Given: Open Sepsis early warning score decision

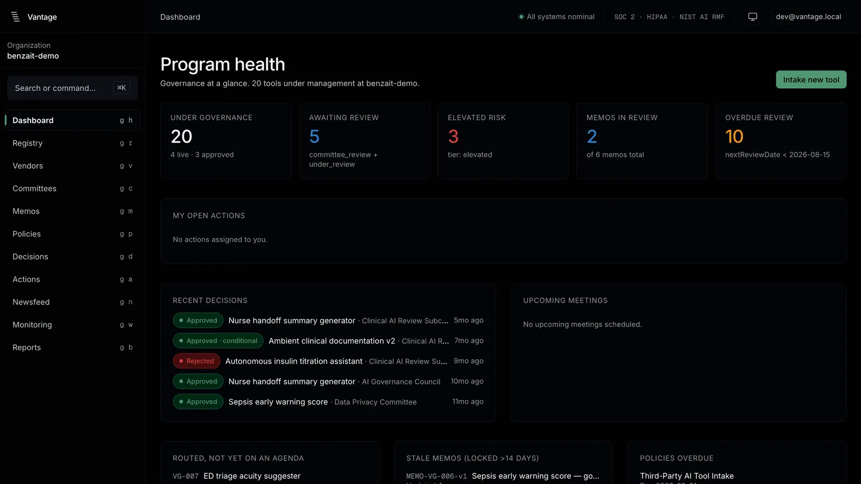Looking at the screenshot, I should click(x=328, y=402).
